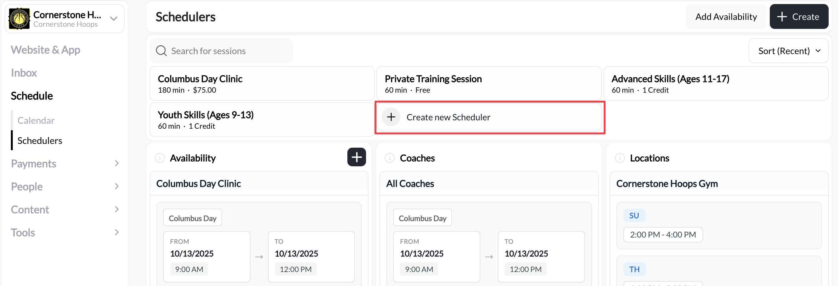838x286 pixels.
Task: Click the plus icon in the Availability header
Action: click(357, 157)
